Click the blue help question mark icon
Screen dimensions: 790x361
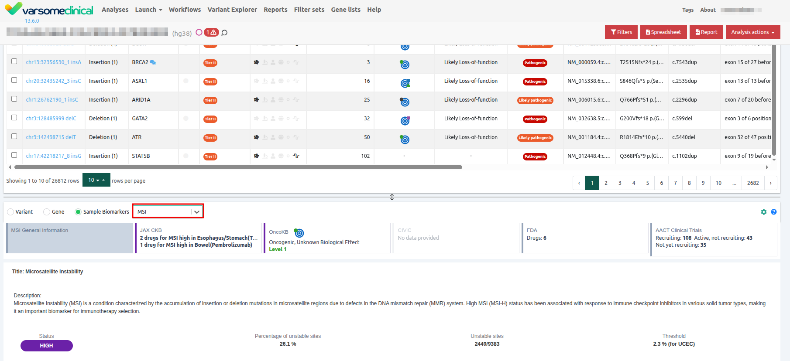coord(773,212)
